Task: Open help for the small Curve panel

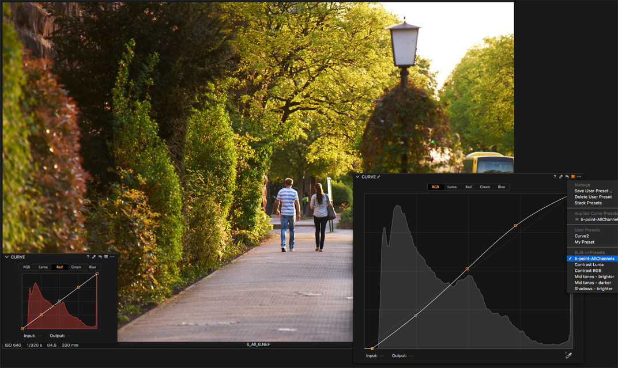Action: tap(88, 257)
